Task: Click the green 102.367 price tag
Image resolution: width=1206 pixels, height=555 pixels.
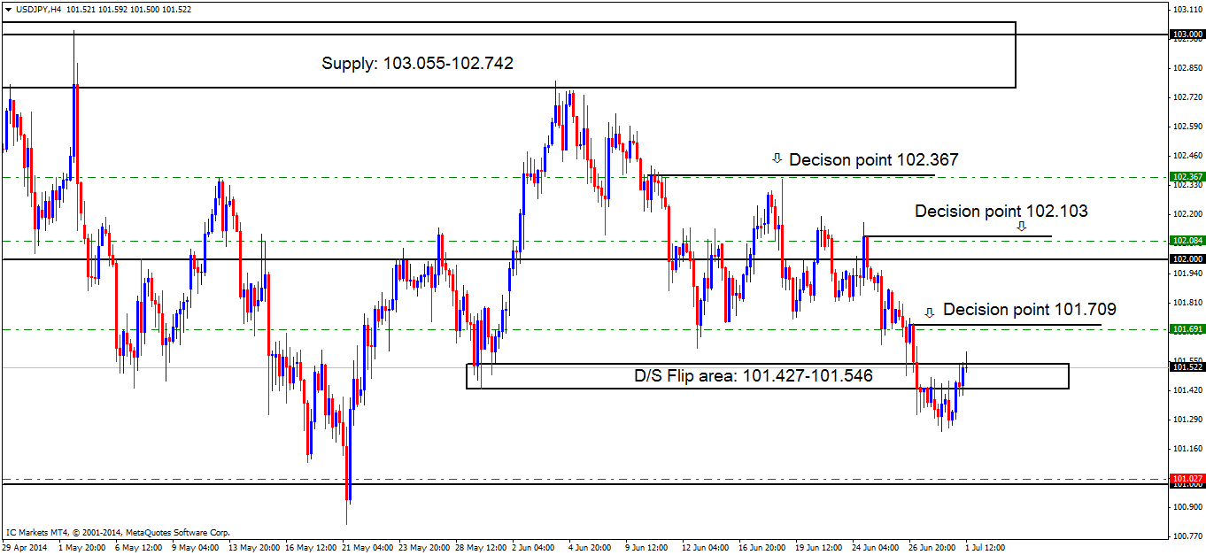Action: tap(1187, 177)
